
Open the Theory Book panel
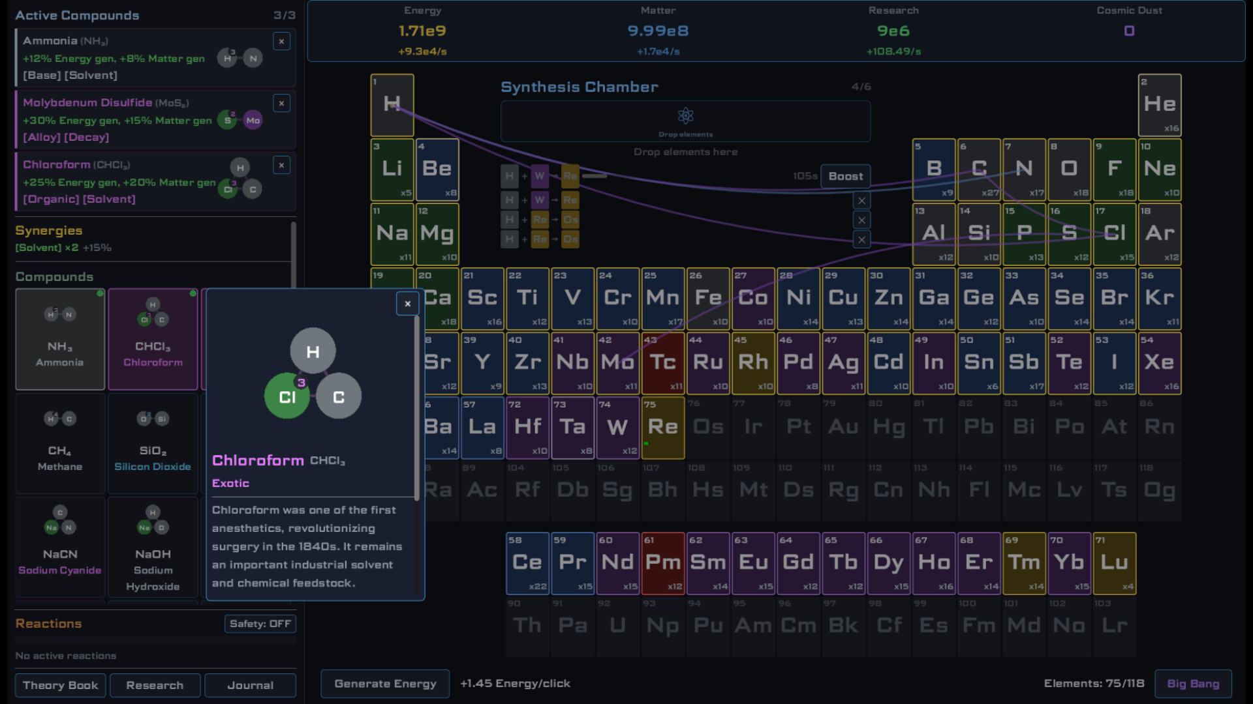(x=59, y=685)
